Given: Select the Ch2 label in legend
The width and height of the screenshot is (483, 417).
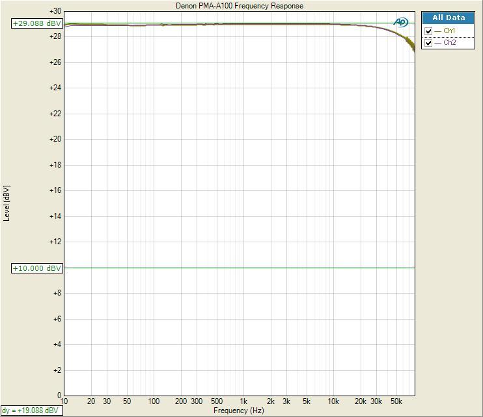Looking at the screenshot, I should 449,43.
